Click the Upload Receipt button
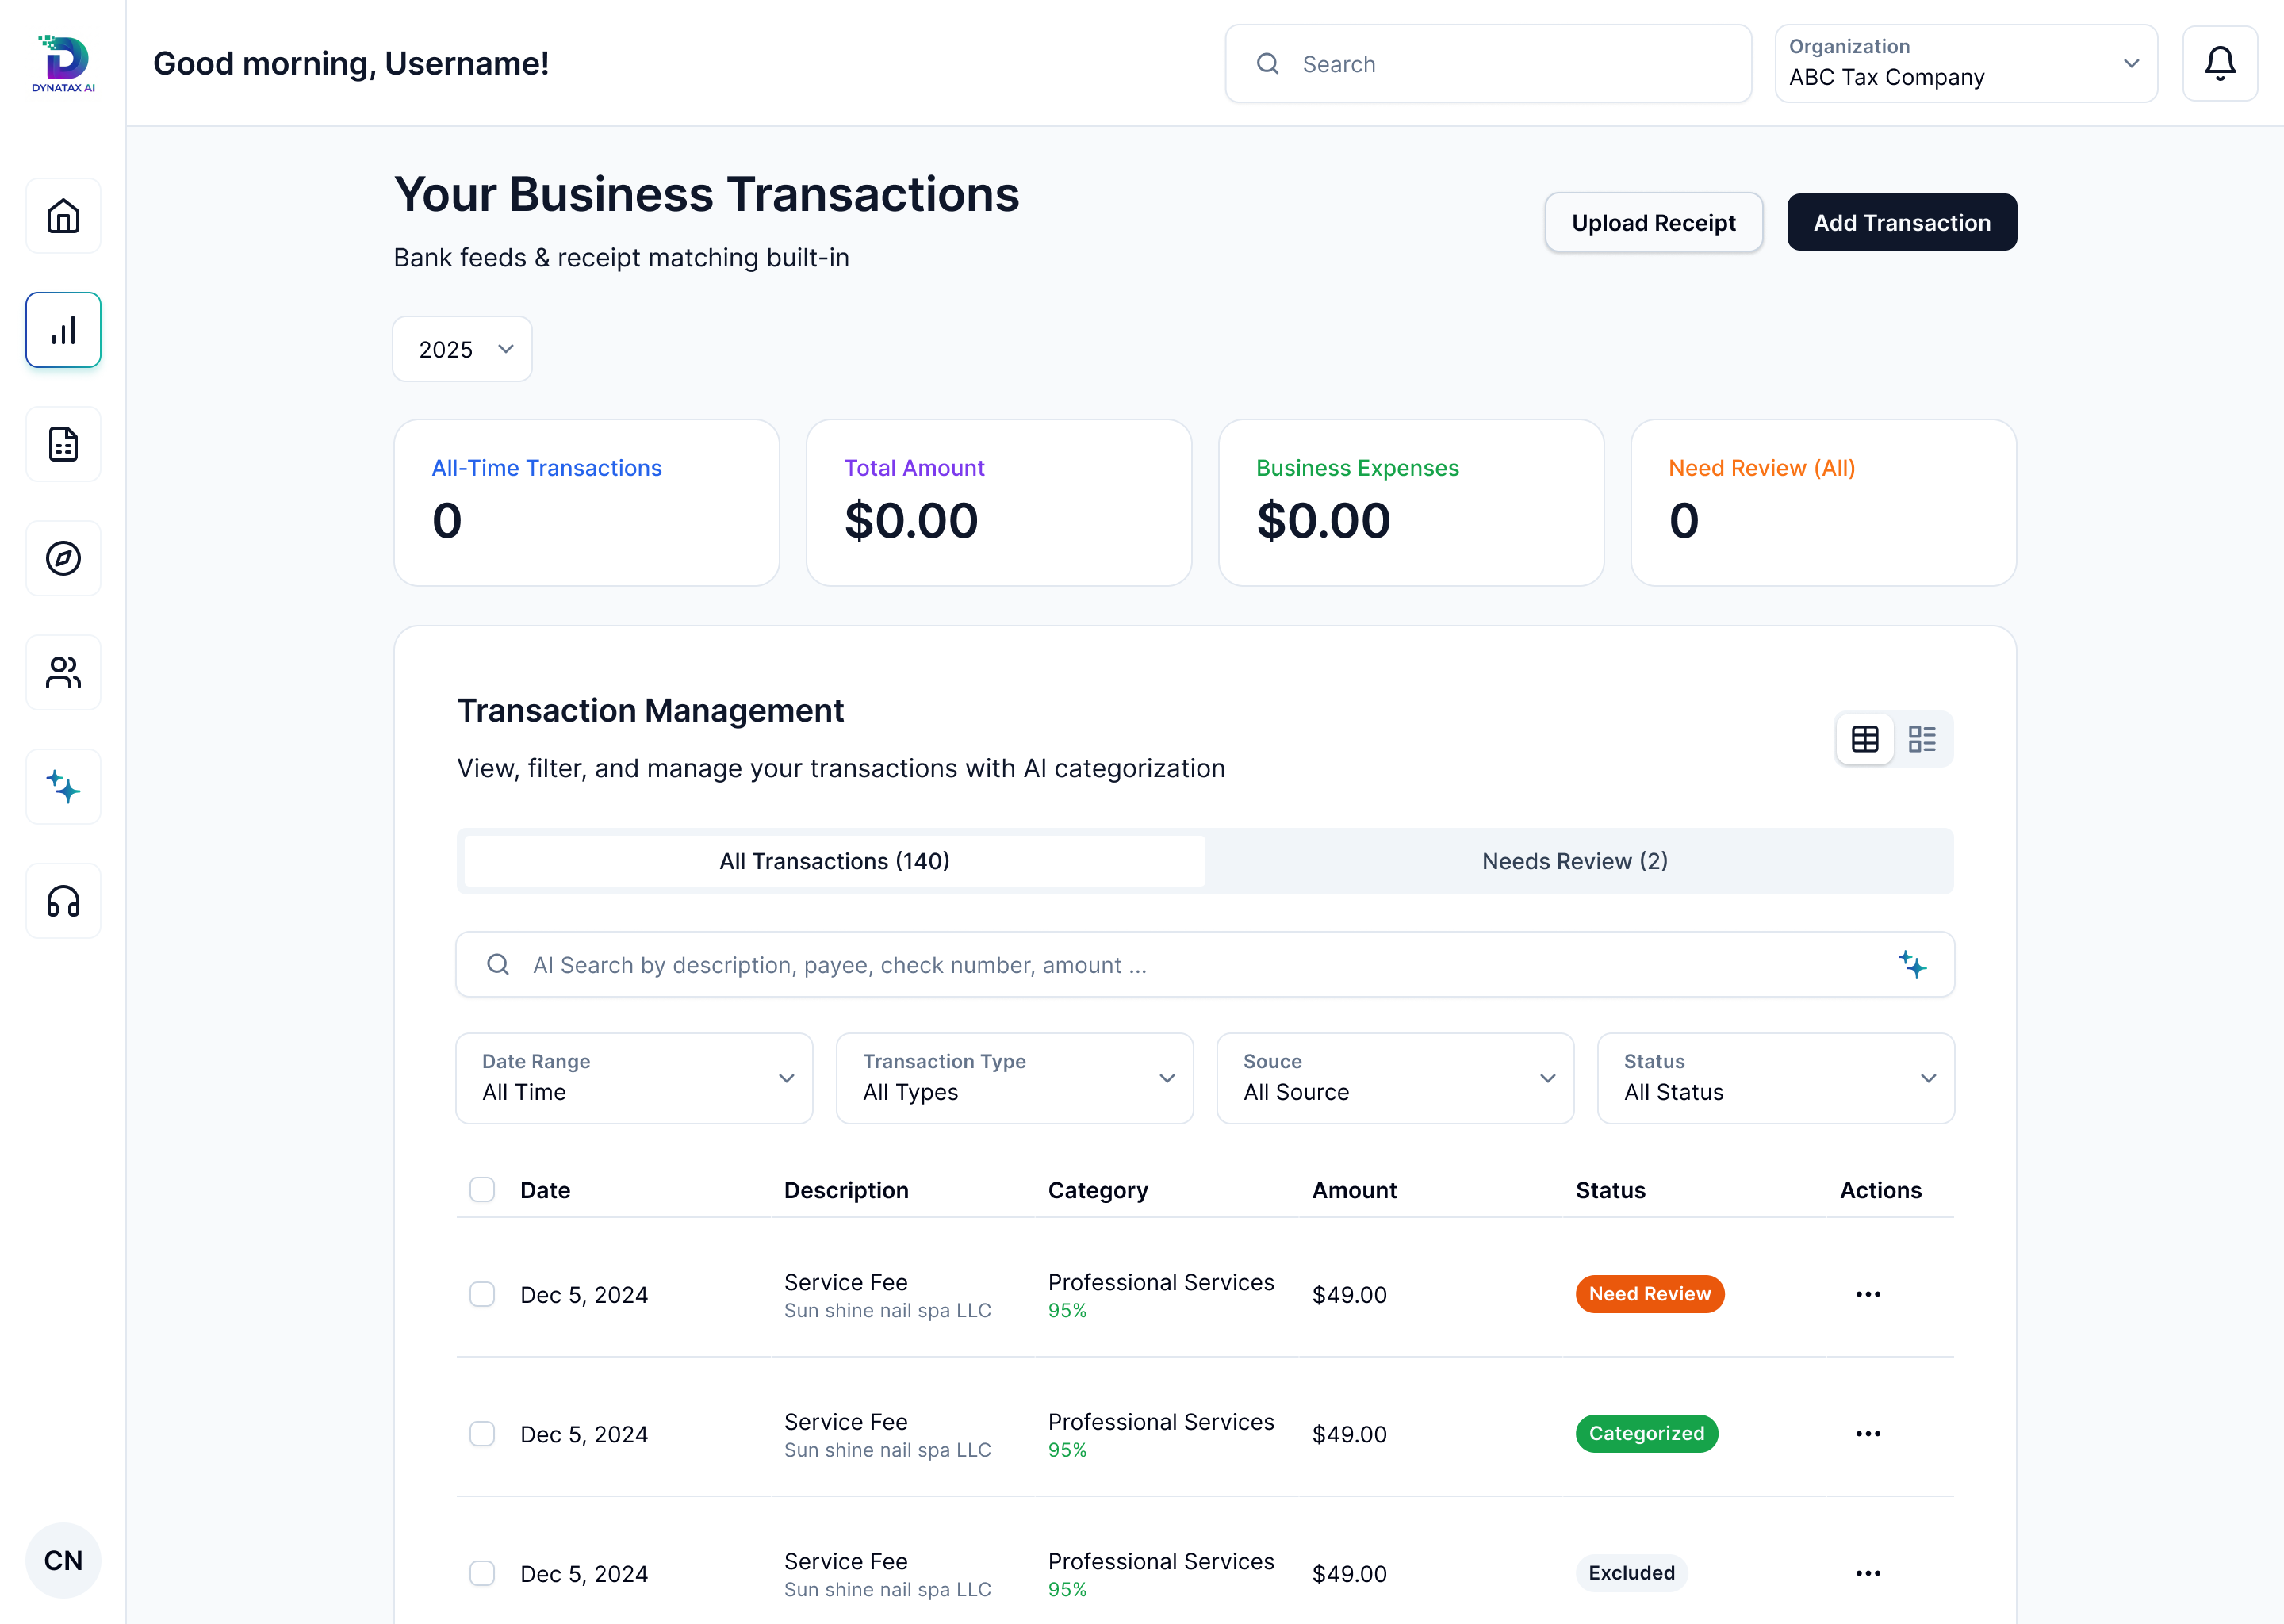Screen dimensions: 2284x1624 coord(1653,223)
